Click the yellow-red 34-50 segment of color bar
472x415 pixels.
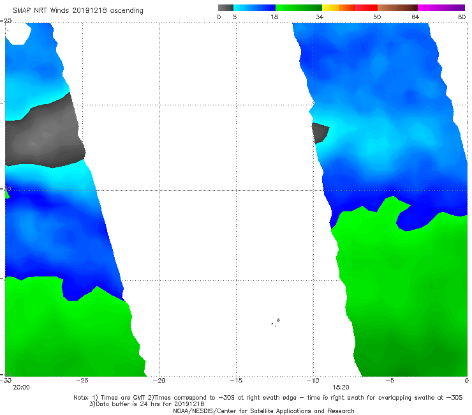350,8
